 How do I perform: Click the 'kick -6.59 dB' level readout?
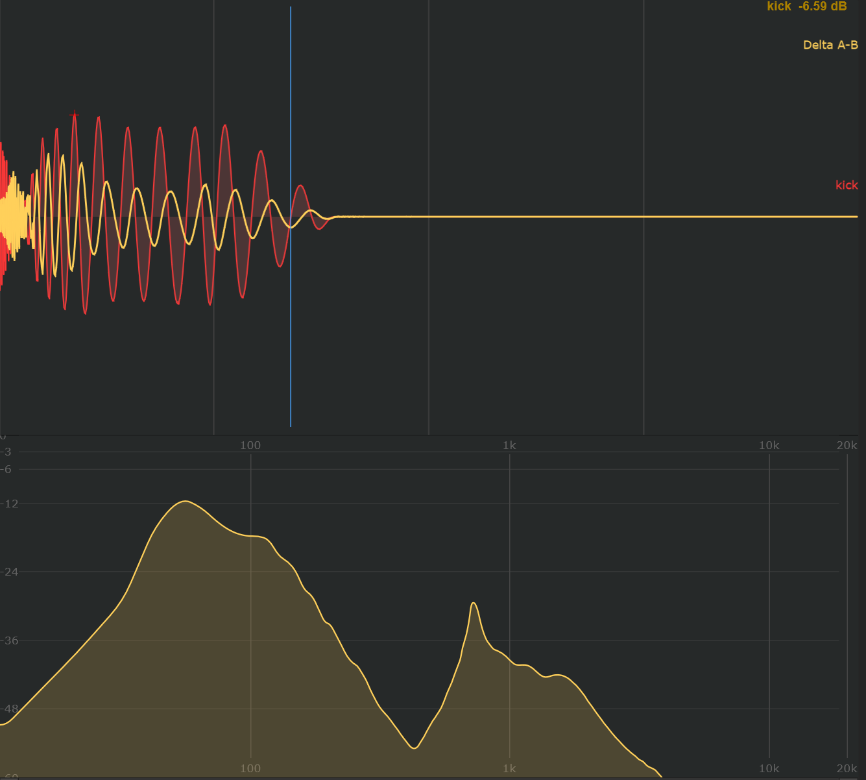point(806,6)
